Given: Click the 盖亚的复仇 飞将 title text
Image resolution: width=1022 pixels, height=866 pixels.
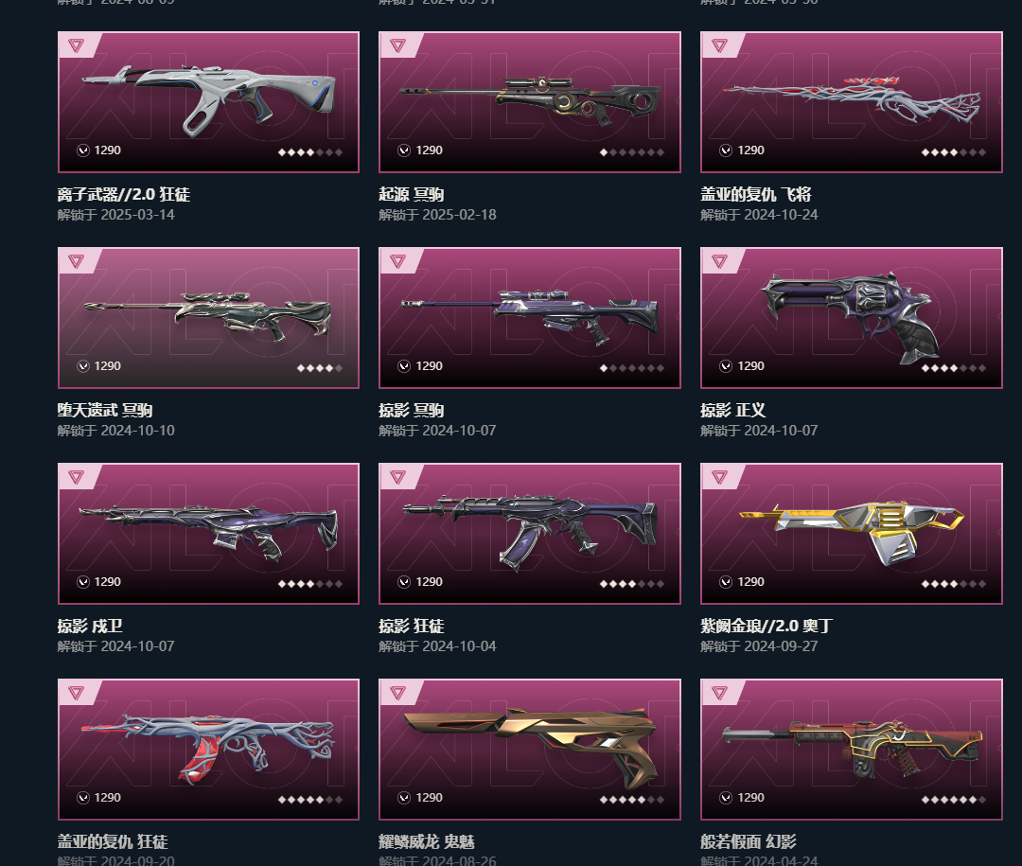Looking at the screenshot, I should tap(756, 194).
